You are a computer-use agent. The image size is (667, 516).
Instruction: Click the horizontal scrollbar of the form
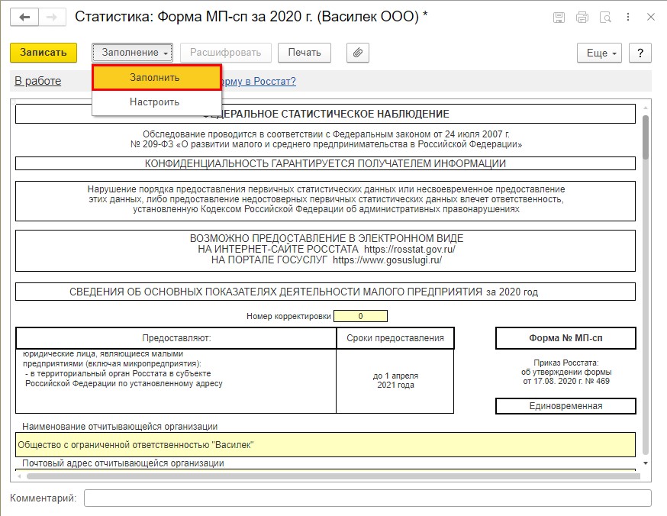coord(333,476)
